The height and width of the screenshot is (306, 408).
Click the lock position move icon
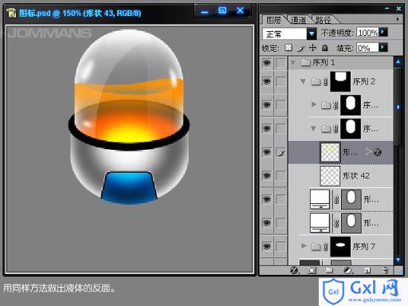coord(312,48)
